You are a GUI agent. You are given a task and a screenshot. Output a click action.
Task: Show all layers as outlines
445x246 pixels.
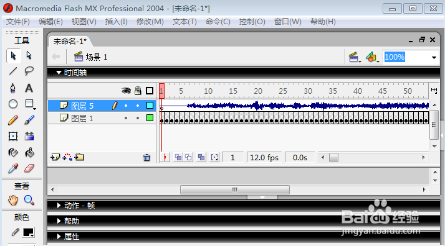pos(150,91)
